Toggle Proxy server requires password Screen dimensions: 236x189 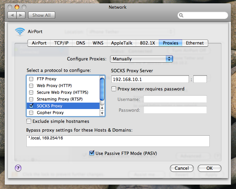[114, 89]
